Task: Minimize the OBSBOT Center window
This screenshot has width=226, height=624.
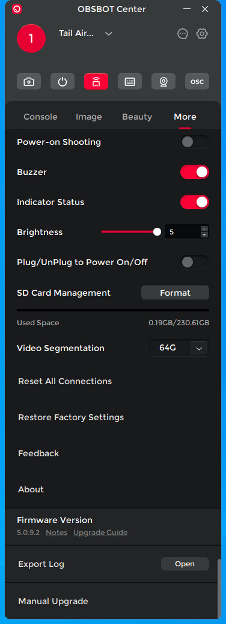Action: tap(186, 9)
